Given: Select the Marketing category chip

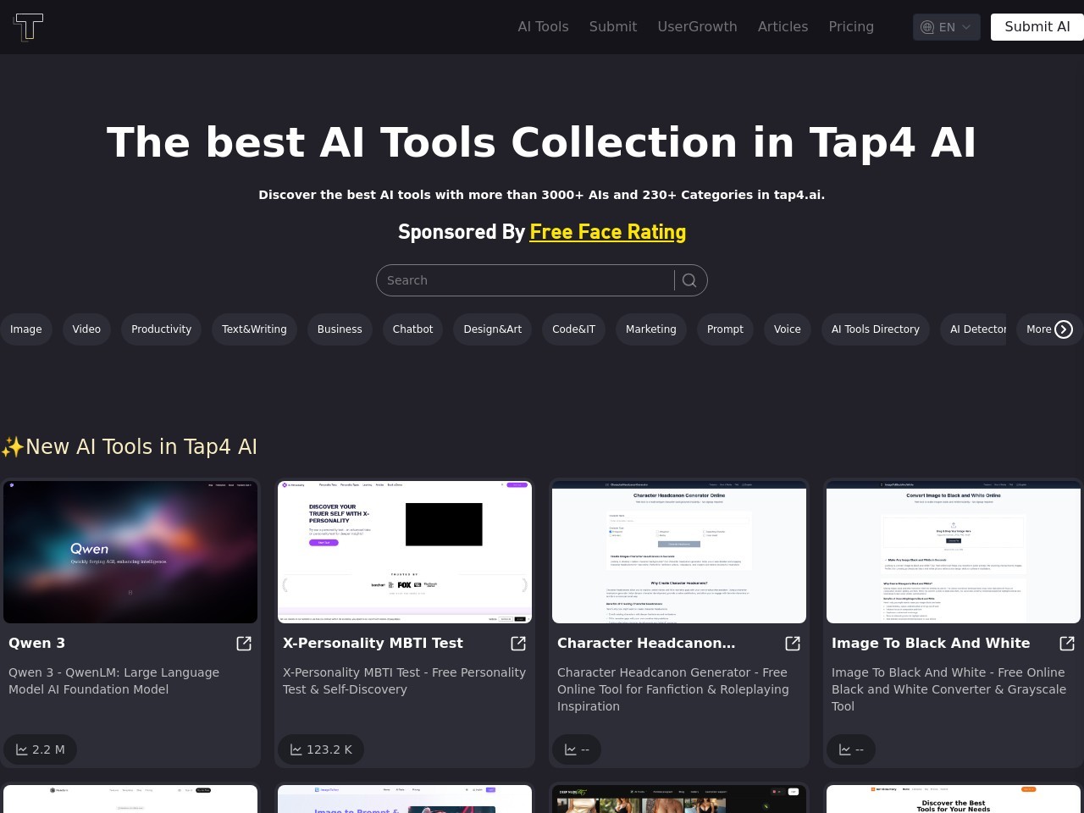Looking at the screenshot, I should (x=651, y=329).
